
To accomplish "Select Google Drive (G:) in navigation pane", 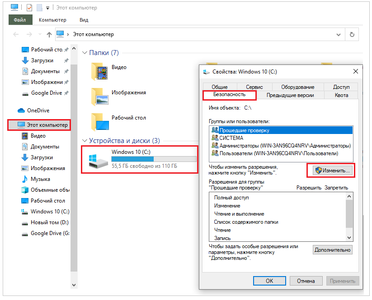I will click(x=45, y=234).
